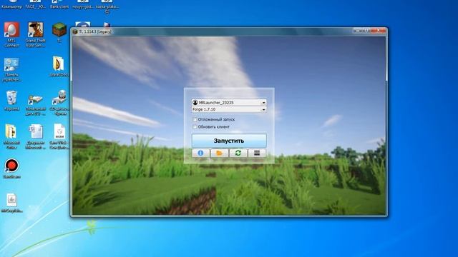Screen dimensions: 458x257
Task: Select the CD-дисковод drive shortcut icon
Action: pos(59,103)
